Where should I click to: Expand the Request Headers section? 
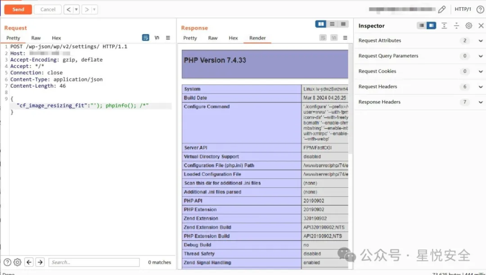(x=480, y=87)
